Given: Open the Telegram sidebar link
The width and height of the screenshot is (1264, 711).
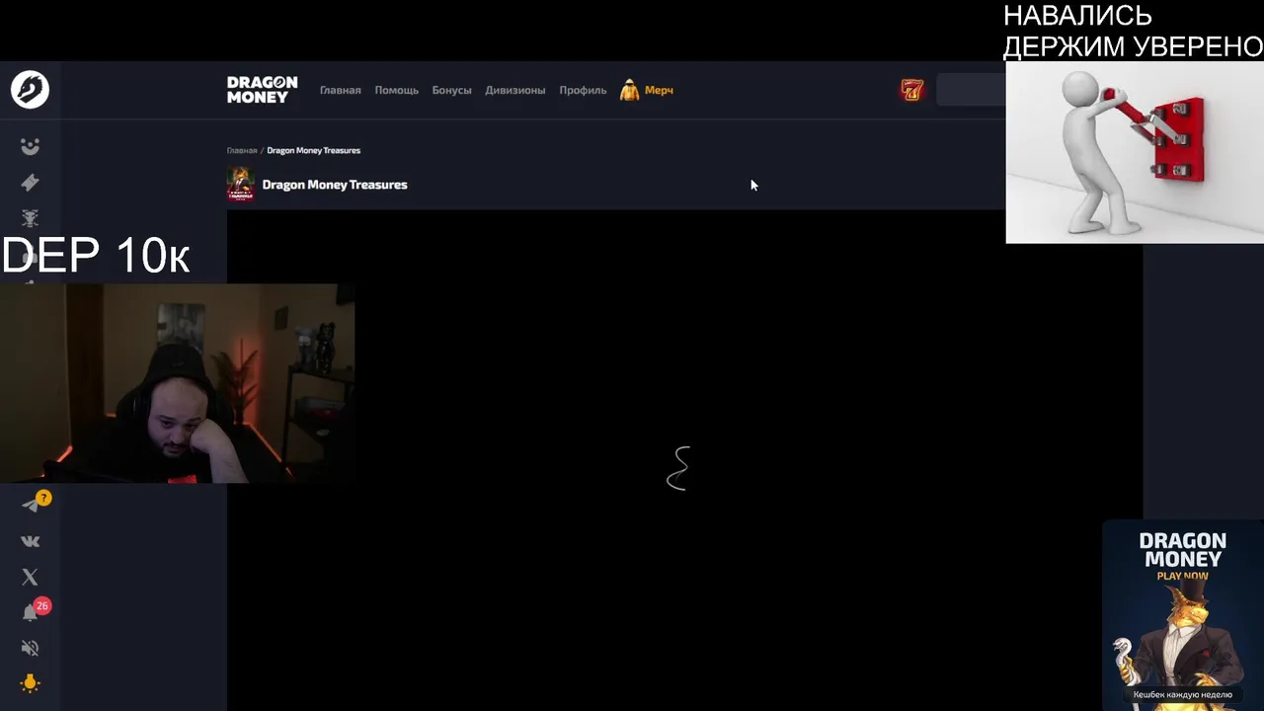Looking at the screenshot, I should [30, 505].
